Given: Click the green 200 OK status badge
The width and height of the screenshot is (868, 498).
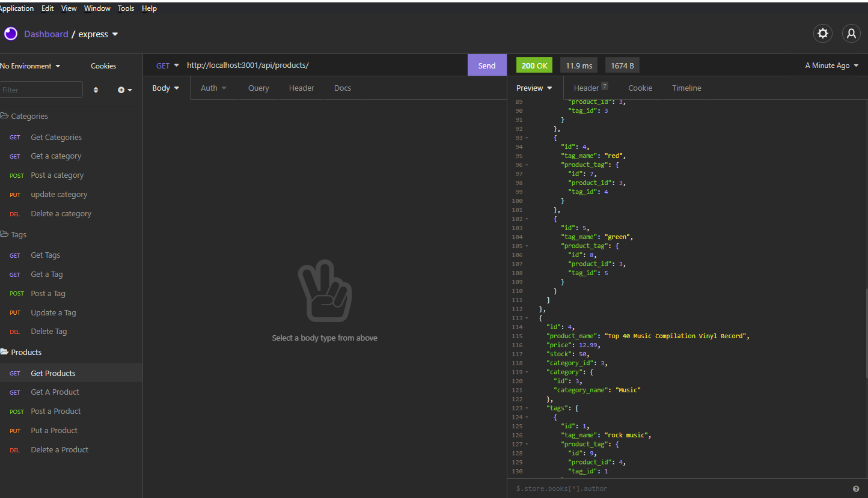Looking at the screenshot, I should [x=534, y=65].
